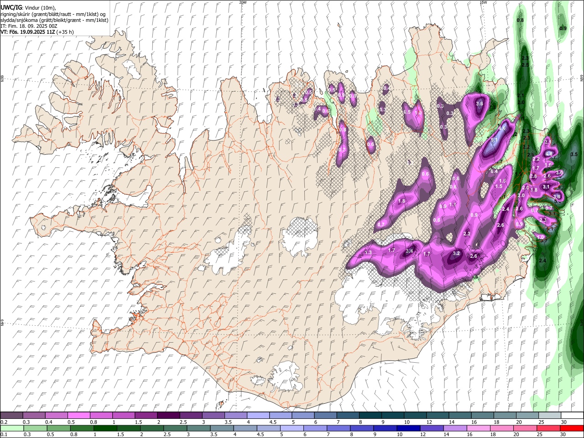The width and height of the screenshot is (584, 438).
Task: Click the 6–7 slate blue upper legend swatch
Action: click(x=326, y=415)
